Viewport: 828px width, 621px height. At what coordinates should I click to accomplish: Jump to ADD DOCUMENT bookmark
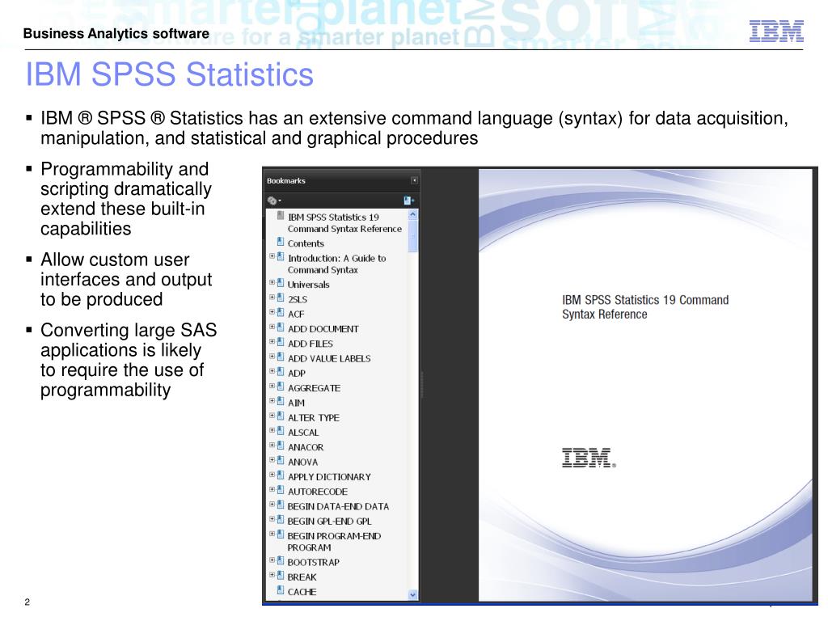pos(323,329)
